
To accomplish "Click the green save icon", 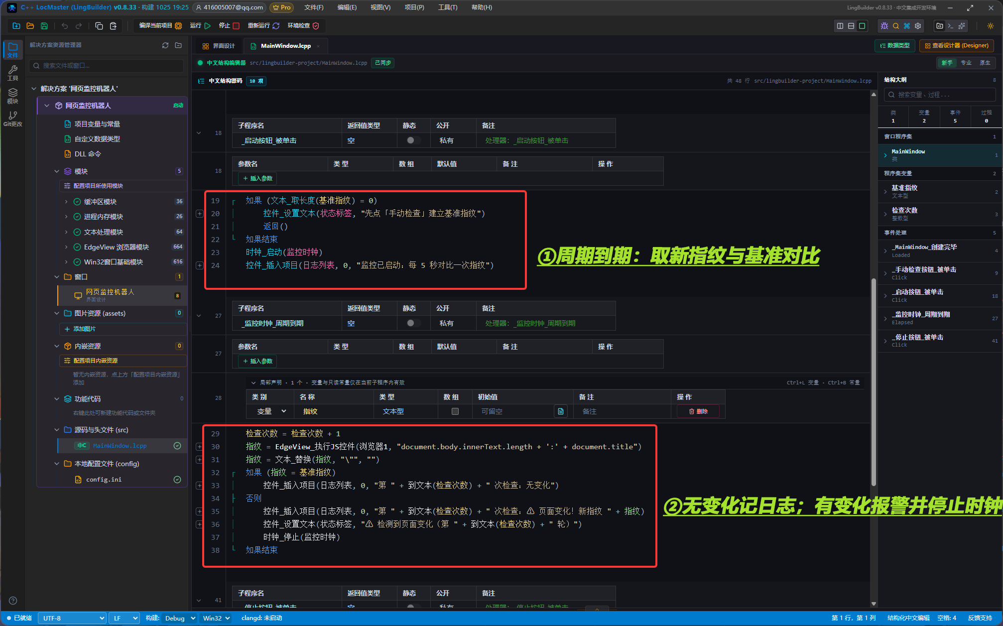I will [x=44, y=26].
